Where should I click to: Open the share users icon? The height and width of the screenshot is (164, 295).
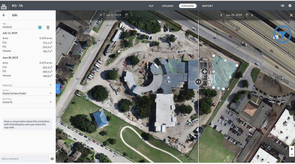tap(282, 6)
